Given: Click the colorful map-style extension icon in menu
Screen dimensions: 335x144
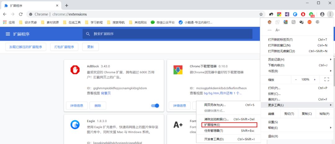Looking at the screenshot, I should pos(285,22).
